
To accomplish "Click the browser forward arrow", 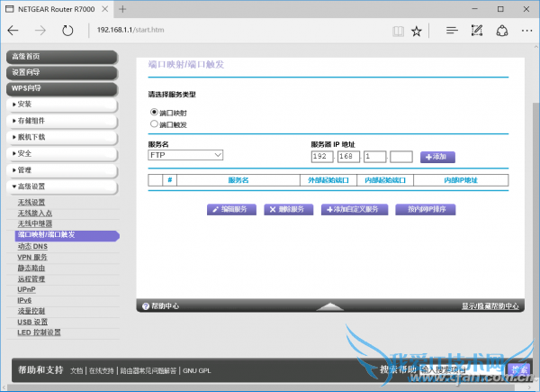I will (x=40, y=31).
